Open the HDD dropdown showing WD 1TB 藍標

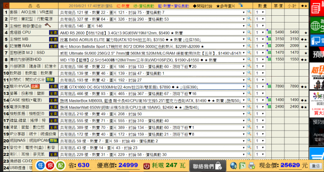click(x=153, y=60)
